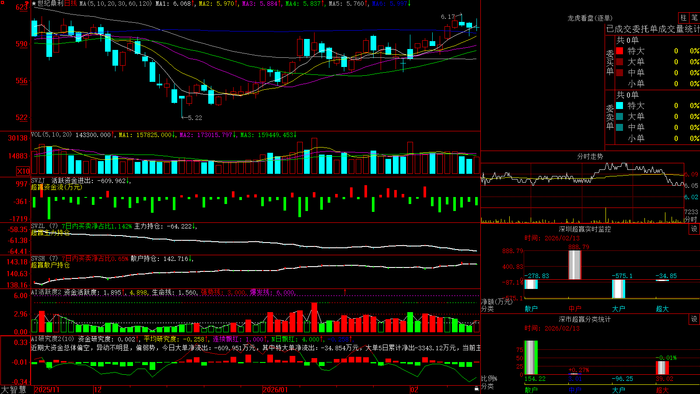The height and width of the screenshot is (394, 700).
Task: Click the teal 中单 sell-order swatch
Action: [x=619, y=127]
